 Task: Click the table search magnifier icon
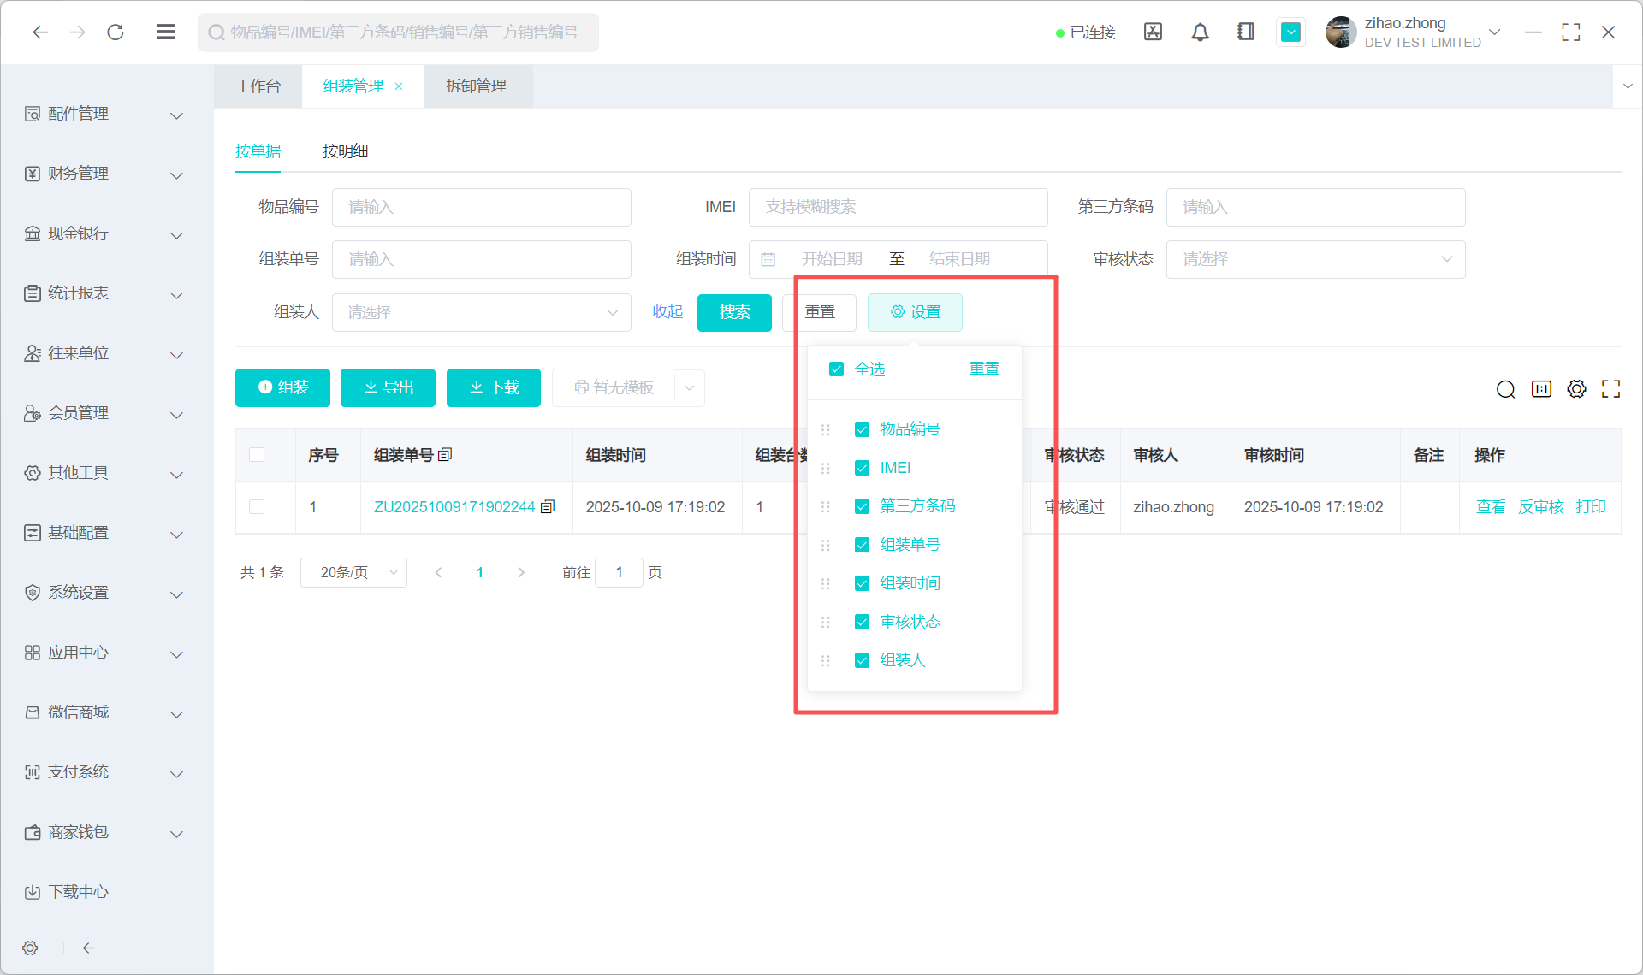pyautogui.click(x=1505, y=390)
